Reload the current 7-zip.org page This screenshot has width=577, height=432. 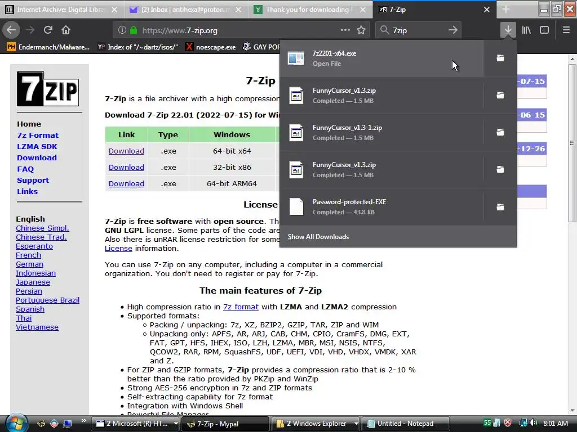point(48,30)
